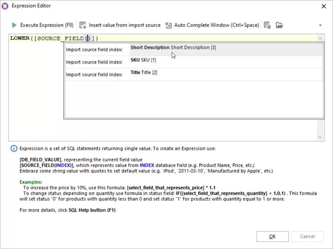Expand the lower pane using the down chevron

click(320, 137)
